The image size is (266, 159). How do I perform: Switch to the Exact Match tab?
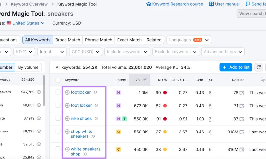129,40
